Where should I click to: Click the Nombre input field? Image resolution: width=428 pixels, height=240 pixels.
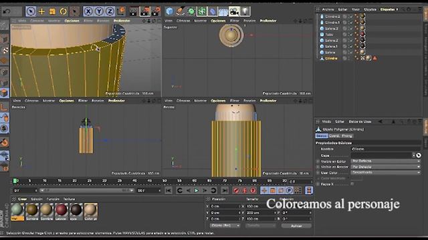coord(386,149)
